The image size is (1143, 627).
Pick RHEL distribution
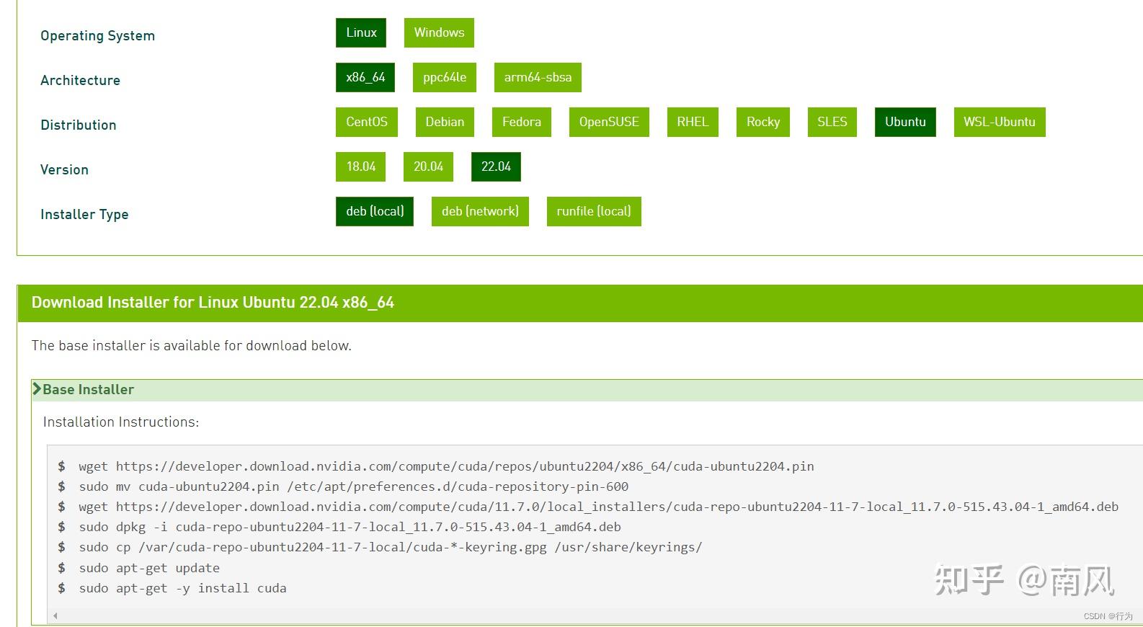tap(693, 123)
